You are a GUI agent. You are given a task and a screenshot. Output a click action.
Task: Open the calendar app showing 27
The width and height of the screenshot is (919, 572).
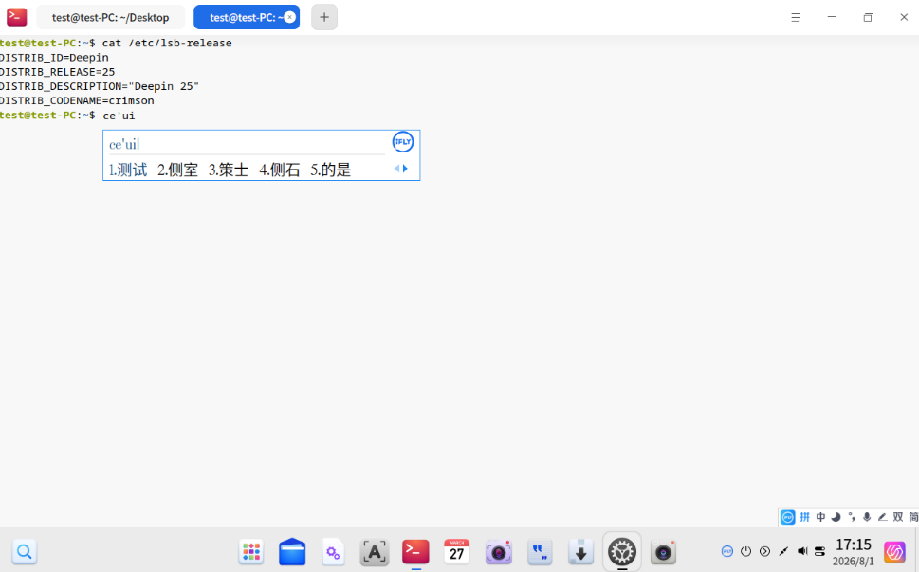(x=456, y=551)
